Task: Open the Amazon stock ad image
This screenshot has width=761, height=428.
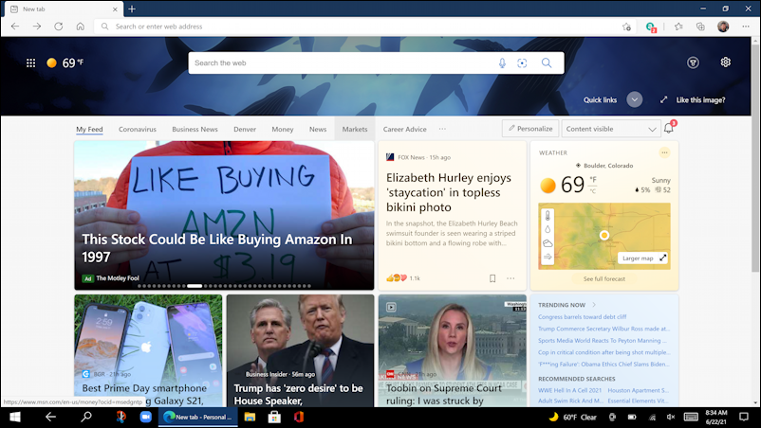Action: click(x=224, y=216)
